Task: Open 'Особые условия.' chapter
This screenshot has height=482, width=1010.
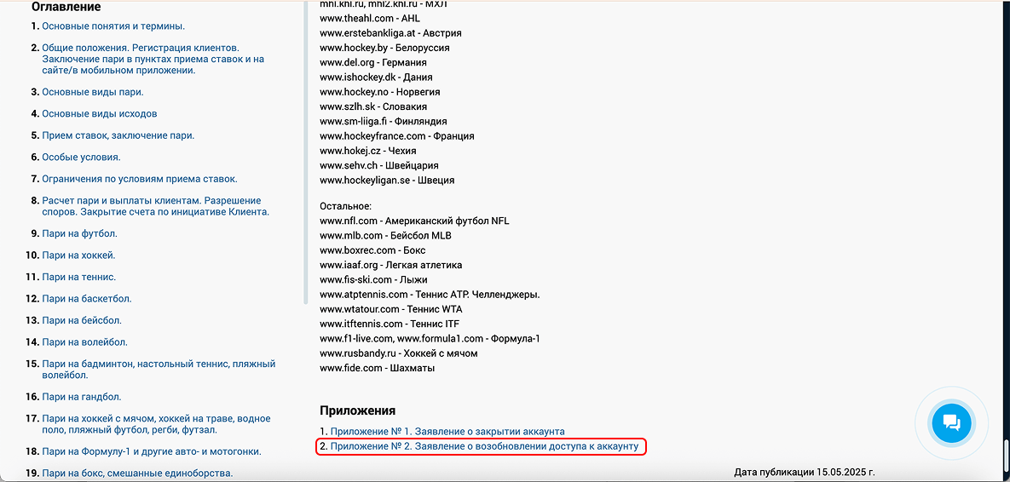Action: [81, 157]
